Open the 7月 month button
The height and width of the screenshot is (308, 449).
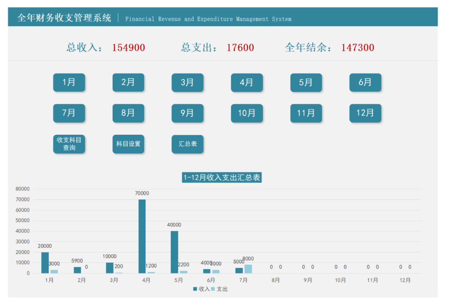69,113
